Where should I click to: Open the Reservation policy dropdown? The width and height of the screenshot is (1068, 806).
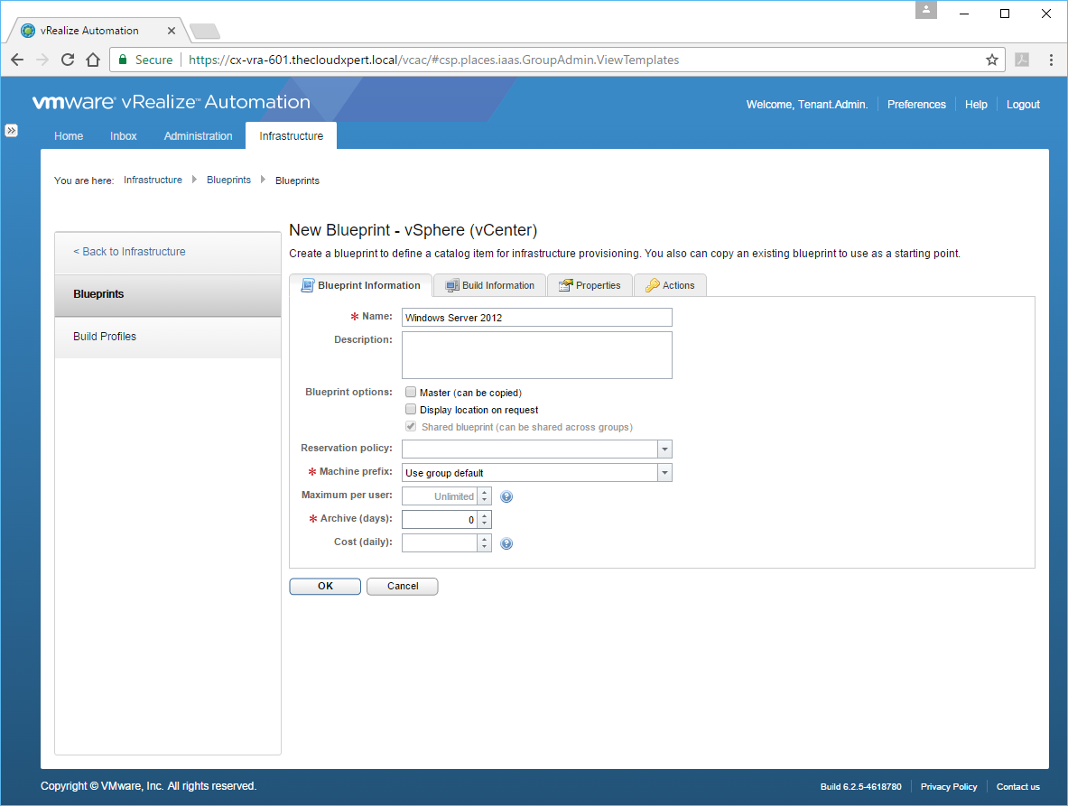point(664,449)
